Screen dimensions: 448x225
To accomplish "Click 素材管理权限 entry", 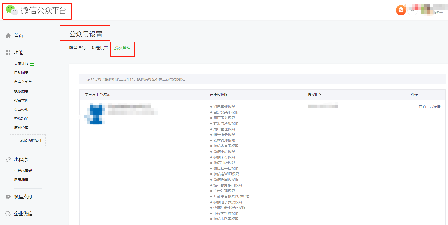I will 224,140.
